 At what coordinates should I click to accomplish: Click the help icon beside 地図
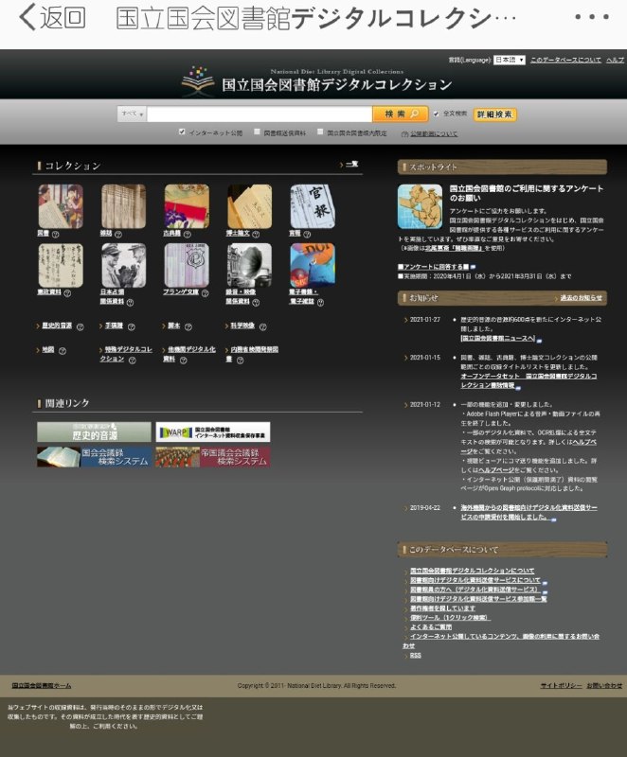(x=63, y=351)
